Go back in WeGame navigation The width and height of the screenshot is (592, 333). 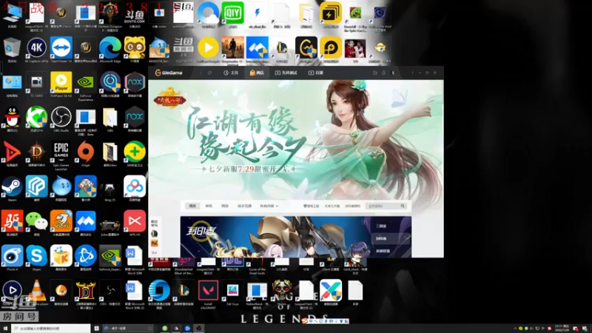(201, 73)
